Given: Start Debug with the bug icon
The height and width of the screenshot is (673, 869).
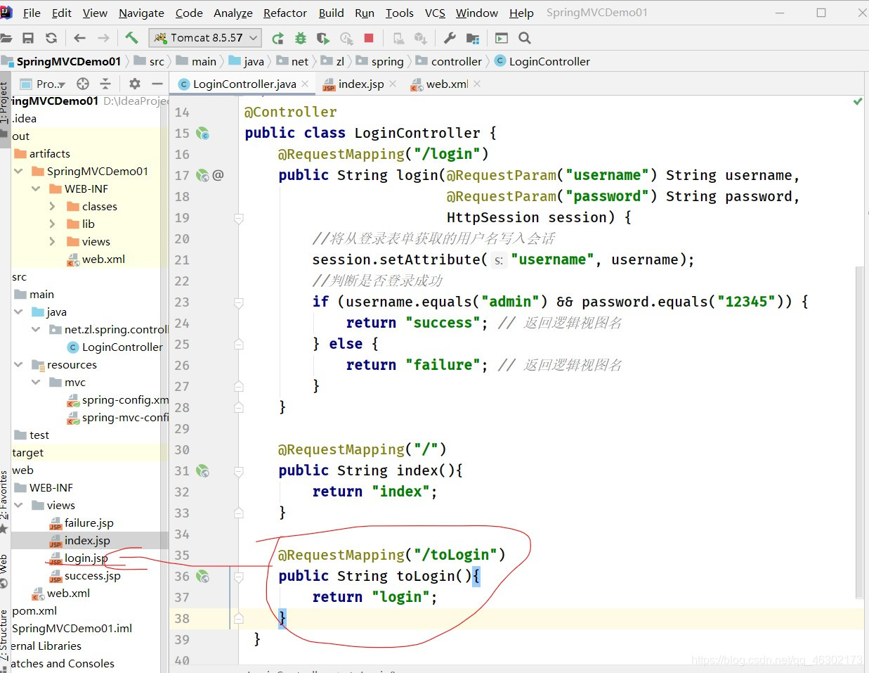Looking at the screenshot, I should coord(301,38).
